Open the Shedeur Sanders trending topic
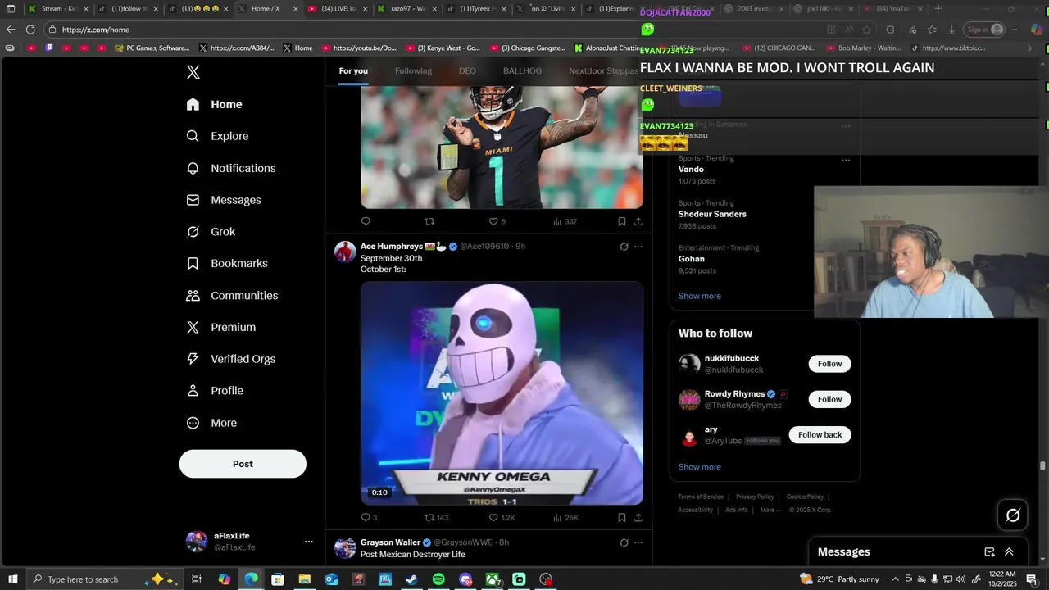The height and width of the screenshot is (590, 1049). 712,214
